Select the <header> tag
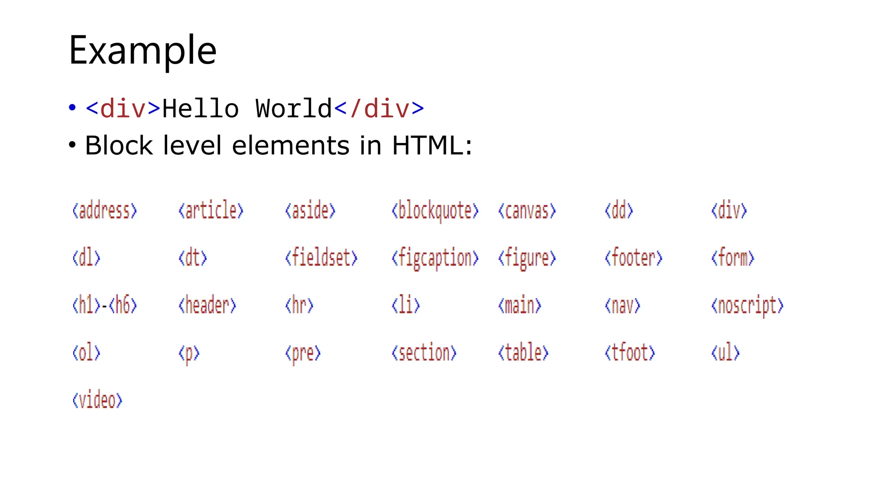Screen dimensions: 887x499 pos(207,305)
